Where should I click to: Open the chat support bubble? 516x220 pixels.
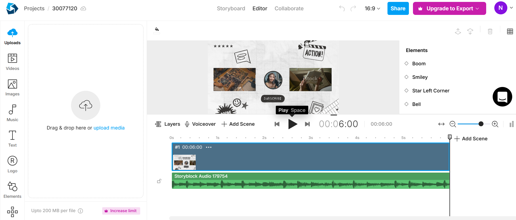(x=502, y=97)
